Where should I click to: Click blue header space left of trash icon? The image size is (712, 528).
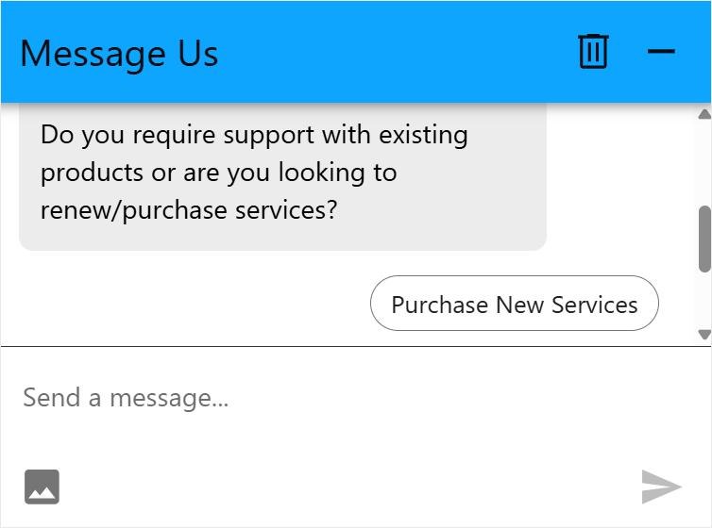click(397, 53)
